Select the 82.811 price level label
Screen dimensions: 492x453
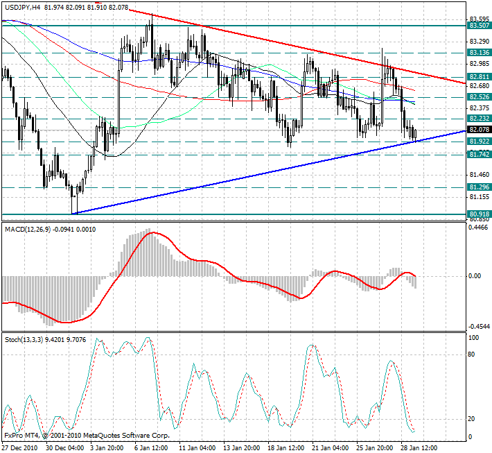click(477, 76)
